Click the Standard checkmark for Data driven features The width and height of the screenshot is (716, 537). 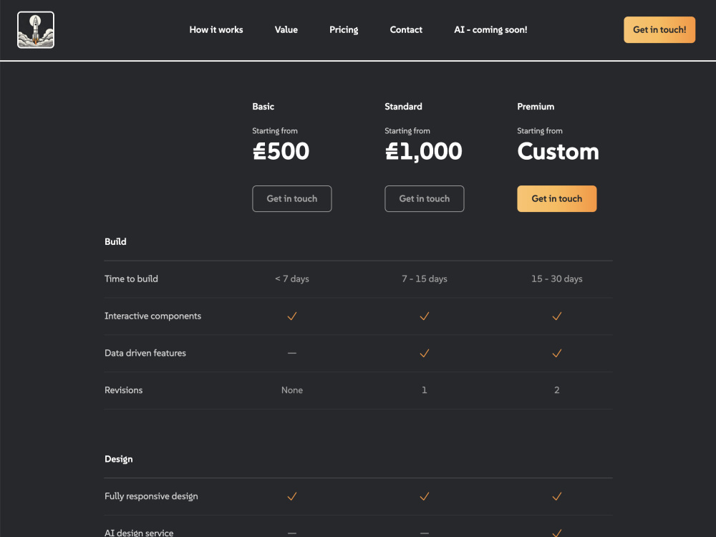[424, 353]
